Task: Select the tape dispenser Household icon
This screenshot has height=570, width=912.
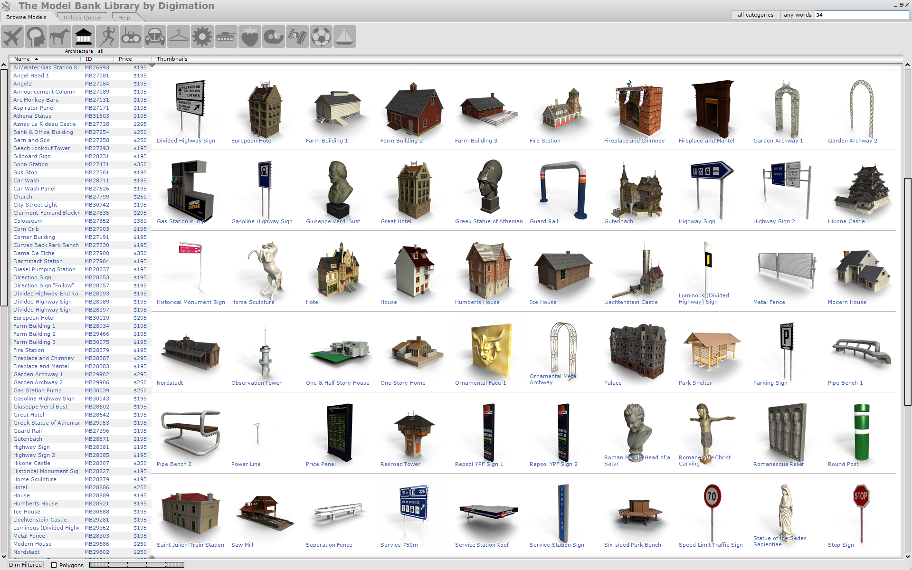Action: pyautogui.click(x=274, y=37)
